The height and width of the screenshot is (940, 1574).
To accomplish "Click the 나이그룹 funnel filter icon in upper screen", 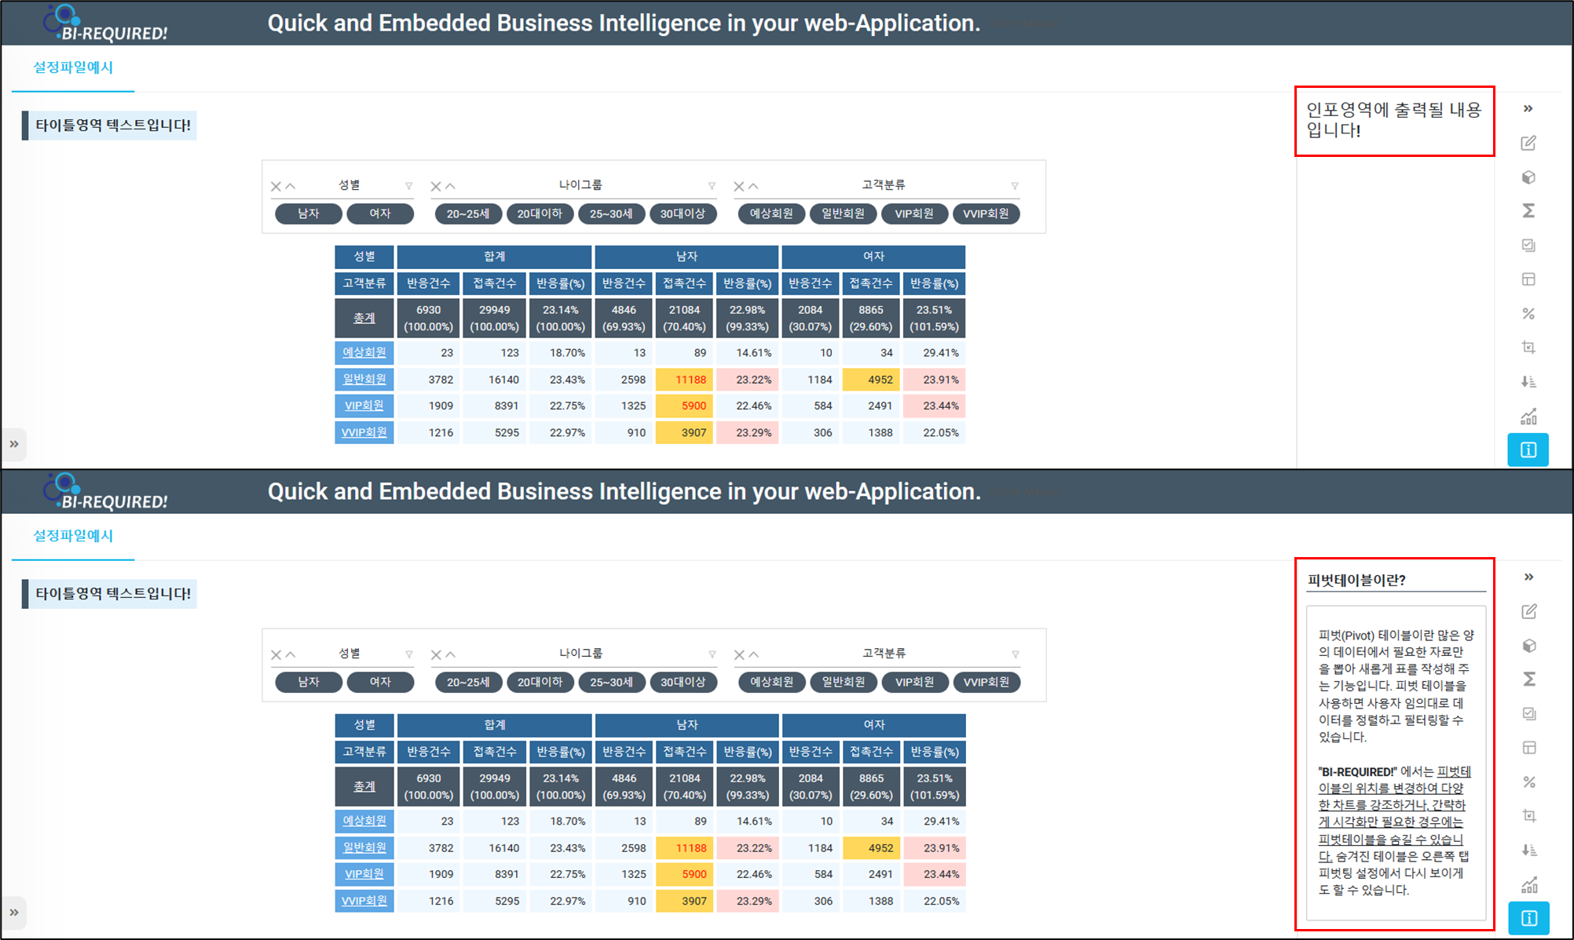I will point(712,186).
